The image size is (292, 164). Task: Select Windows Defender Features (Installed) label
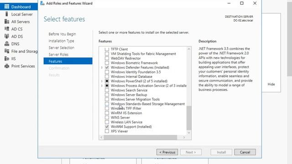click(x=140, y=67)
